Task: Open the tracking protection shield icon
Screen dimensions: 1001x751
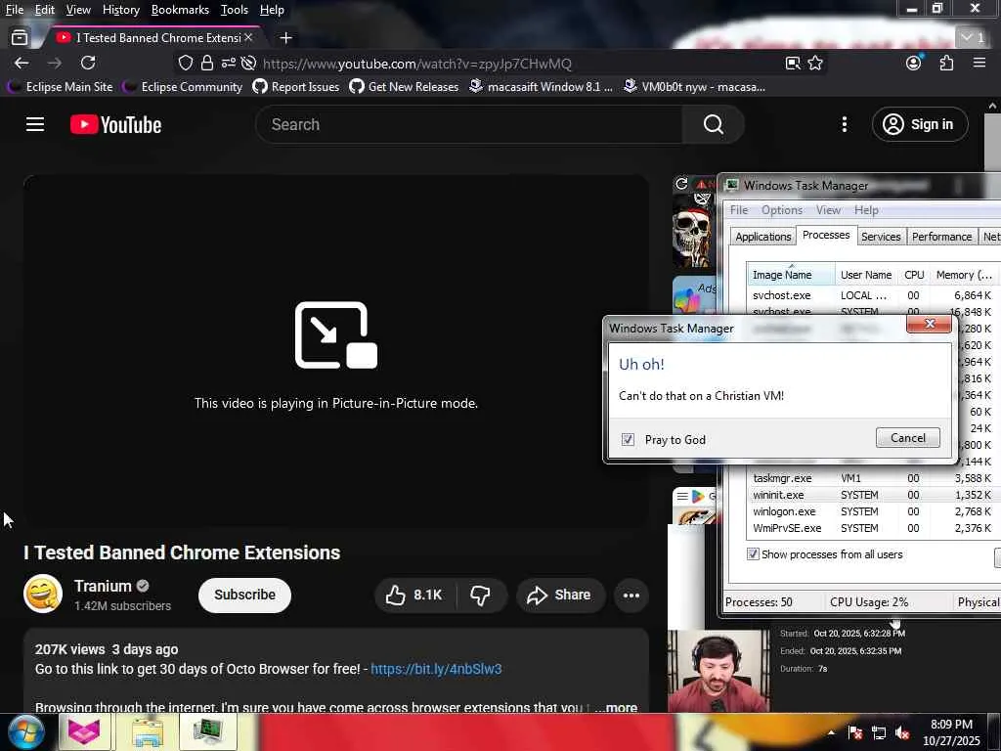Action: [x=185, y=63]
